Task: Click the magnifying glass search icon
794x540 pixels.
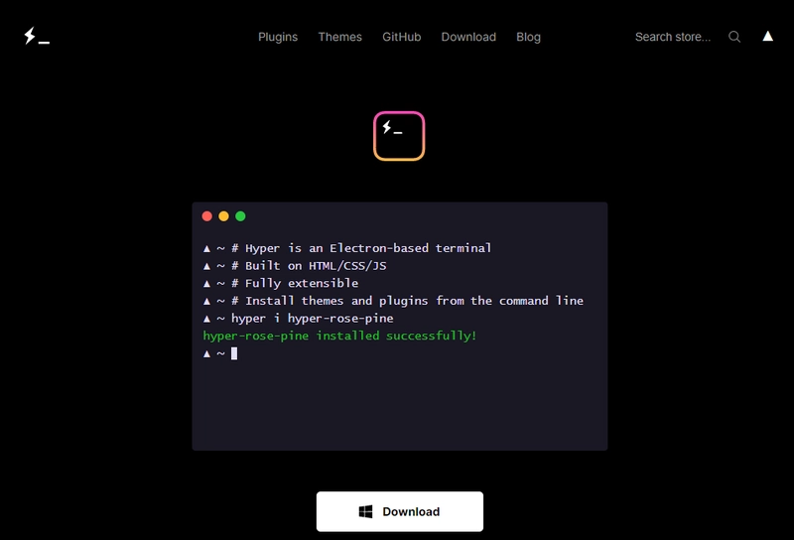Action: click(734, 37)
